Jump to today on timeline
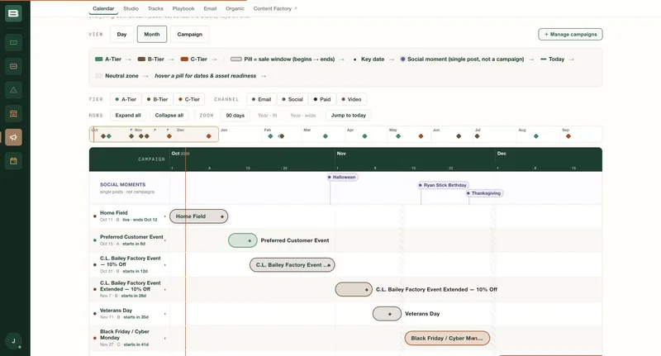The width and height of the screenshot is (661, 356). pyautogui.click(x=348, y=116)
